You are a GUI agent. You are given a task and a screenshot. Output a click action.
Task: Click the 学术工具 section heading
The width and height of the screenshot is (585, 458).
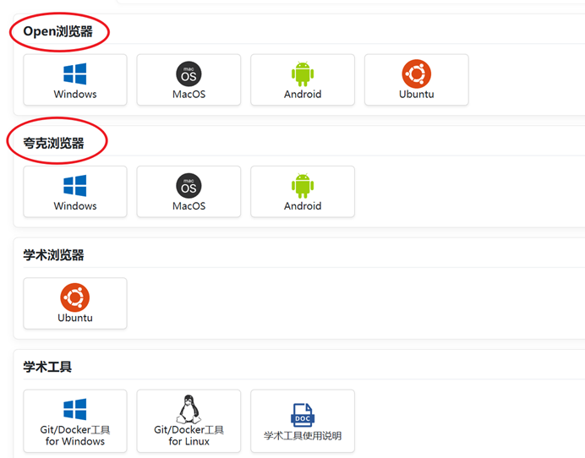(47, 367)
